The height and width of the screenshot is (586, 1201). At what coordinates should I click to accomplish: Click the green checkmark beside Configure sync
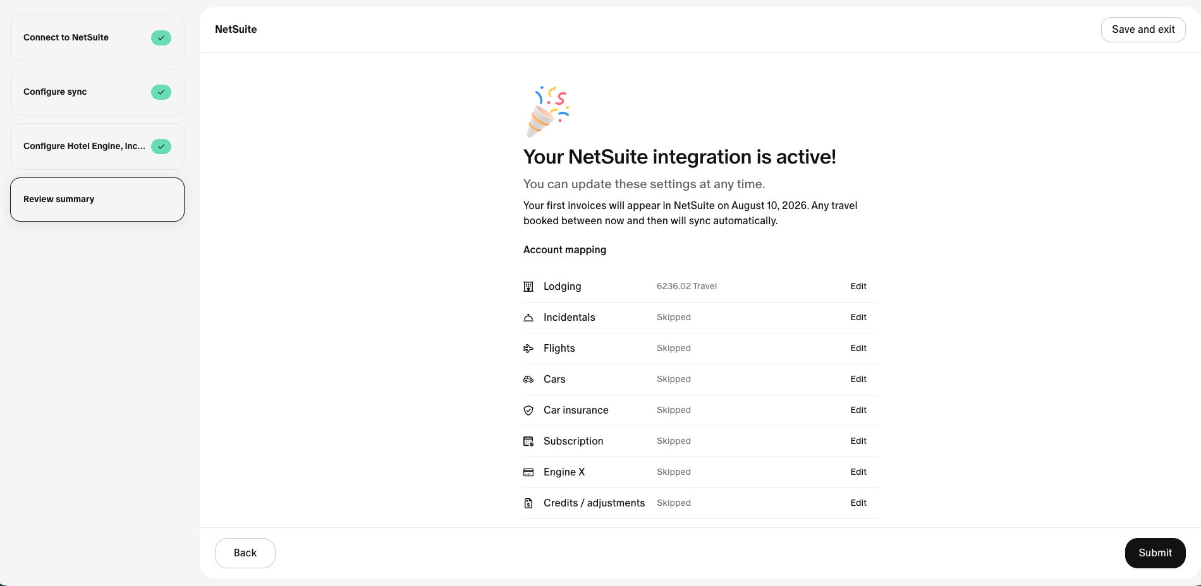tap(161, 92)
